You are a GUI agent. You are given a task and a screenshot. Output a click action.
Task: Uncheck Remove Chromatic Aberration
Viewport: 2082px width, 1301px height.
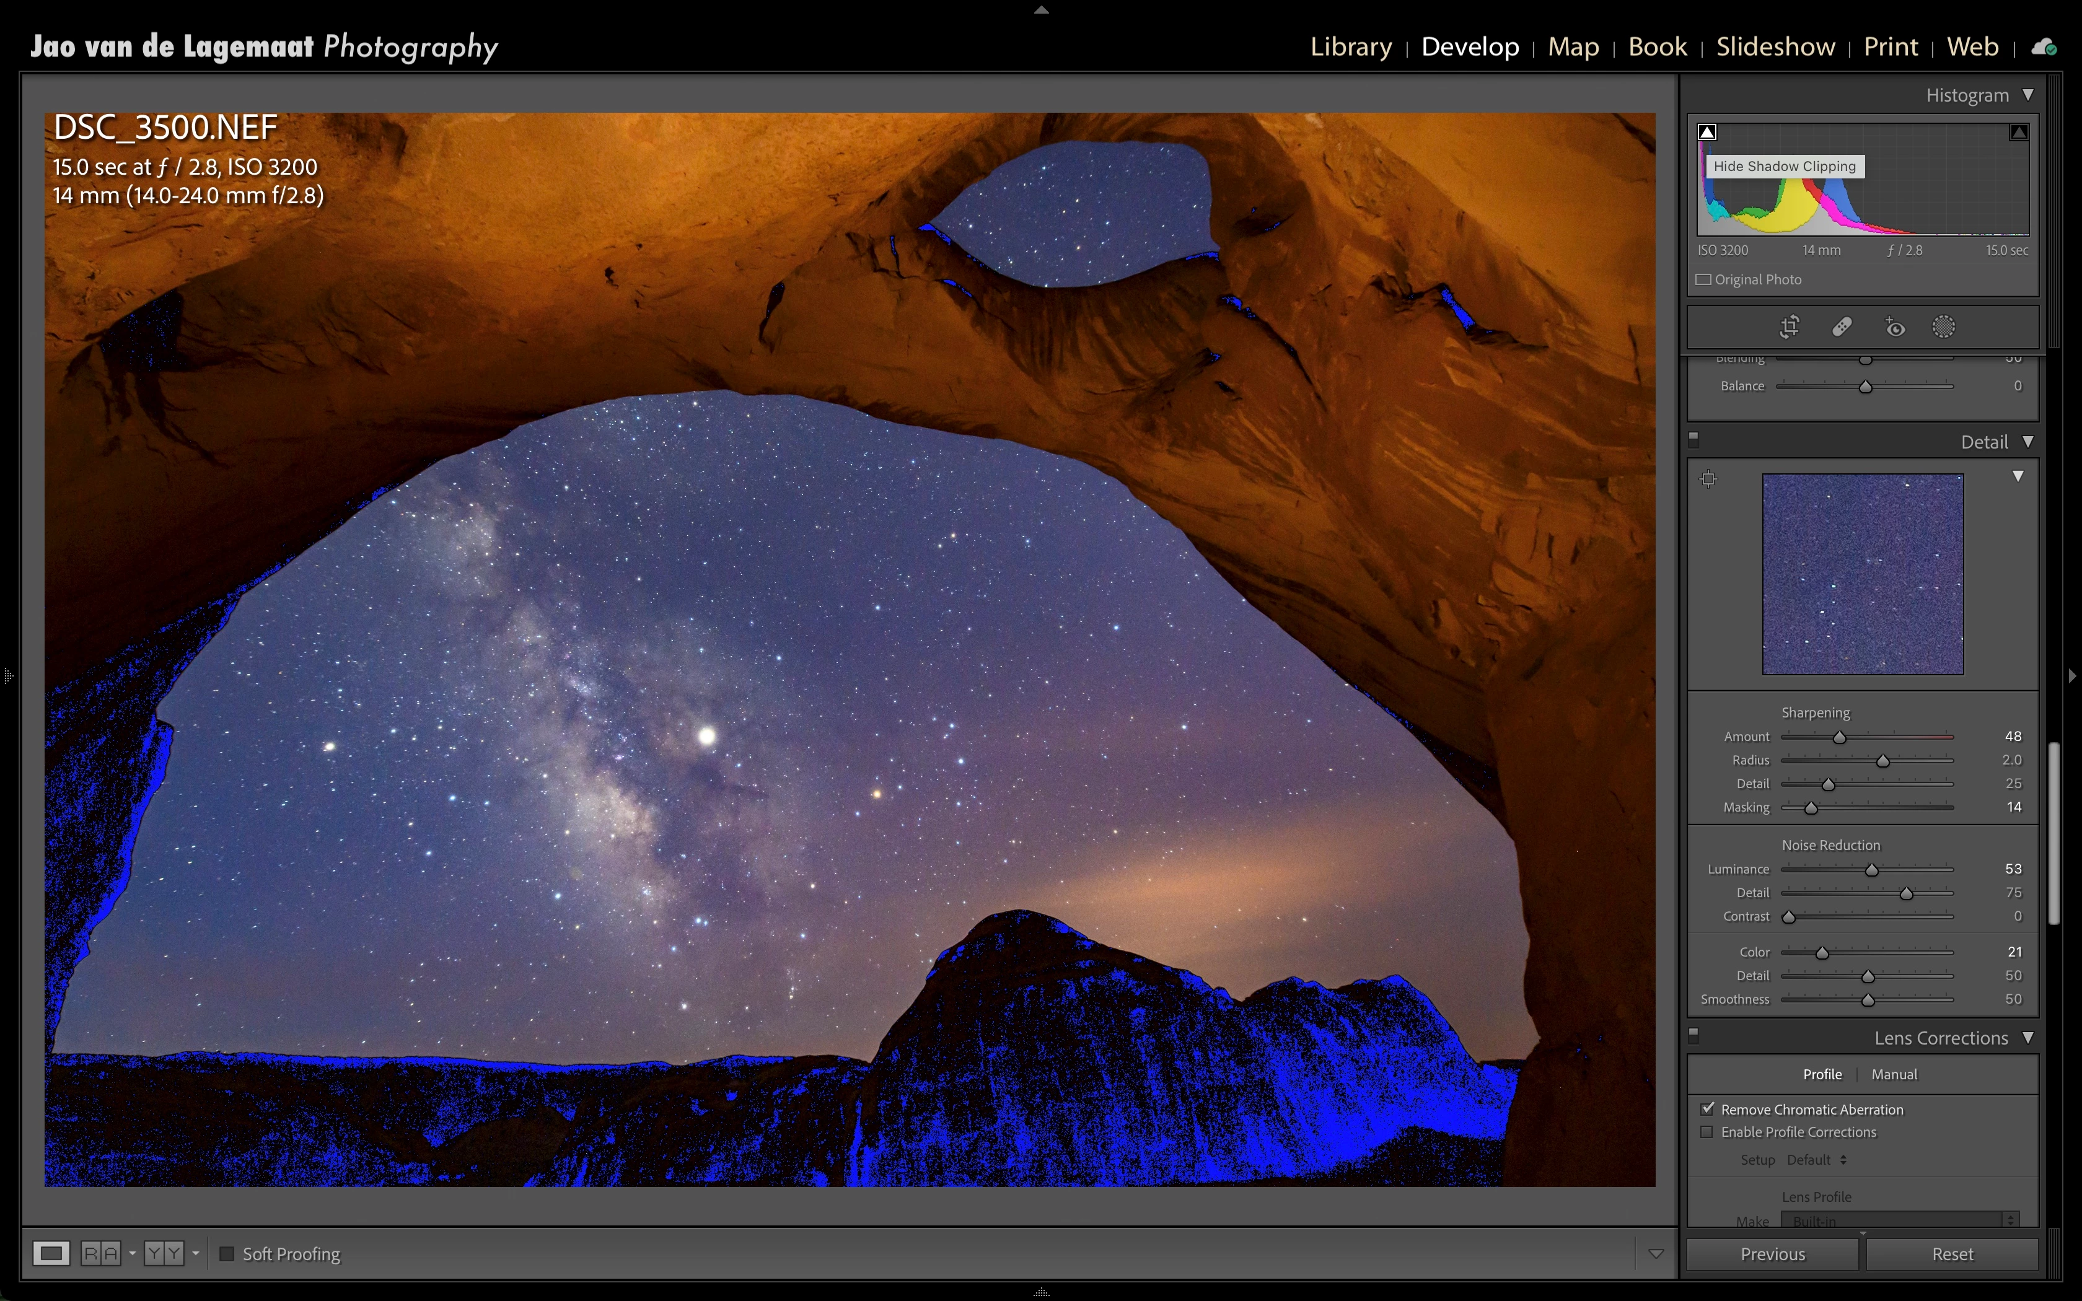click(1707, 1109)
